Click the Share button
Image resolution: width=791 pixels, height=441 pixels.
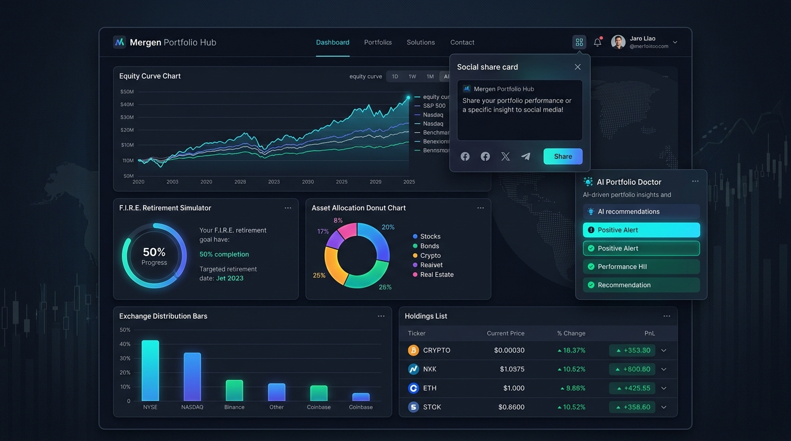[x=563, y=156]
